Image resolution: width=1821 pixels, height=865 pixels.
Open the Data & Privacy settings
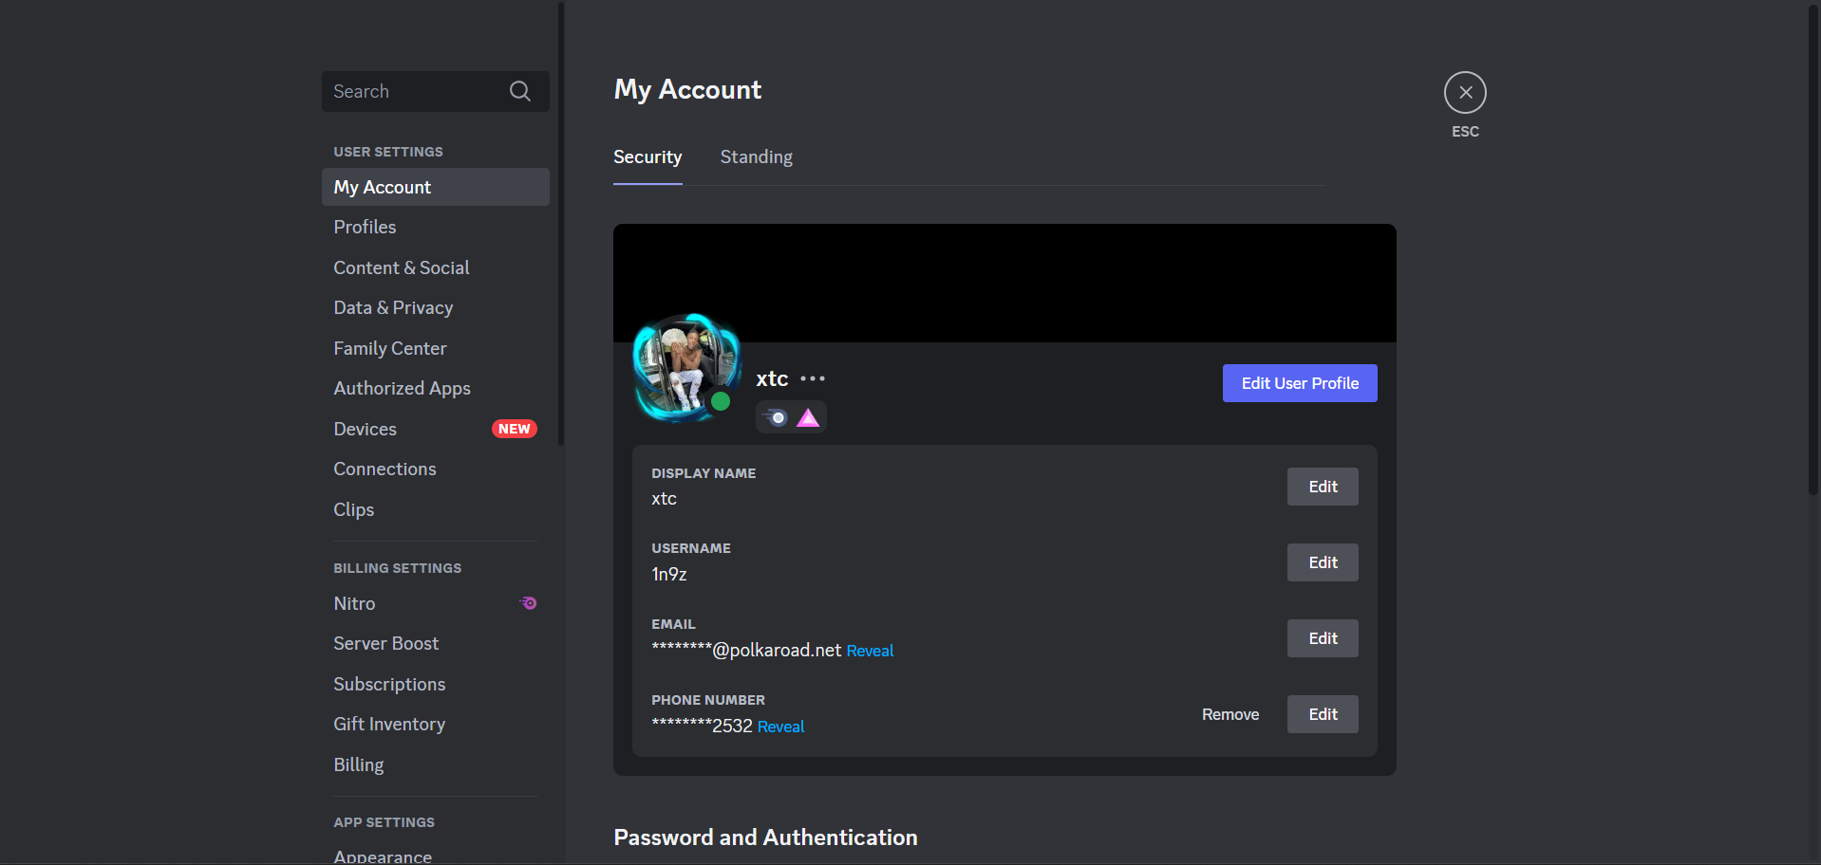click(393, 307)
